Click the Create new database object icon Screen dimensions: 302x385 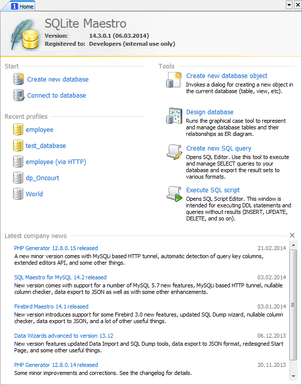pyautogui.click(x=174, y=80)
